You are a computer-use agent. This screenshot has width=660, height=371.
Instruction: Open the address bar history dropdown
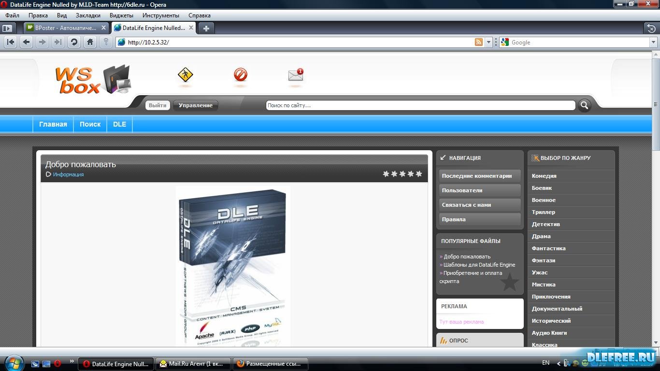coord(488,42)
